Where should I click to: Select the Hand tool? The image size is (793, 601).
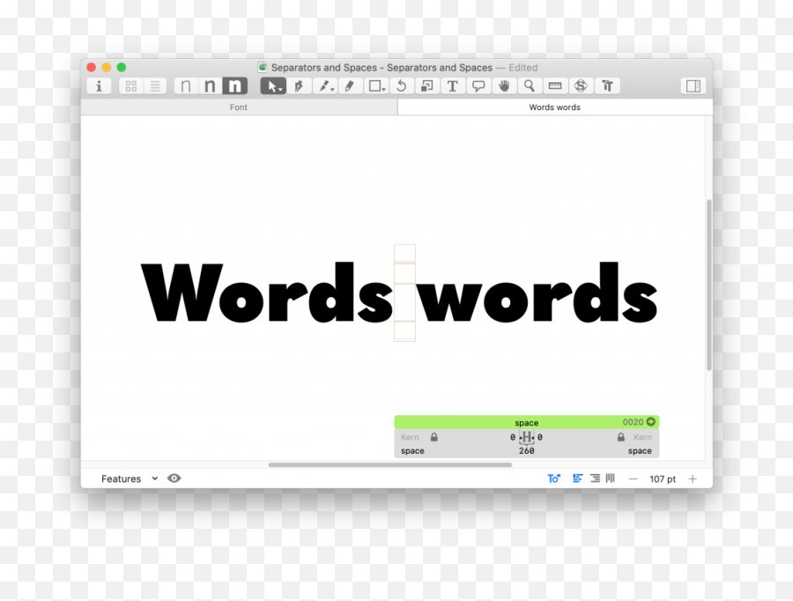click(504, 86)
